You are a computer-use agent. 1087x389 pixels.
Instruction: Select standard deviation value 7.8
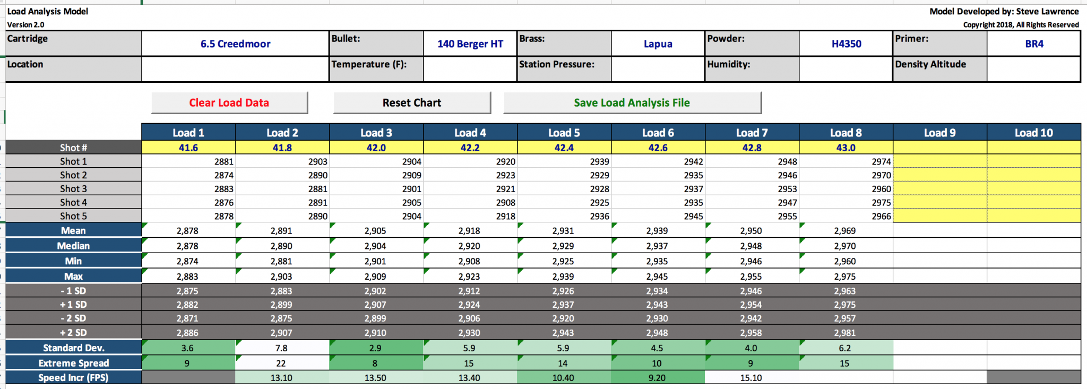pyautogui.click(x=282, y=348)
